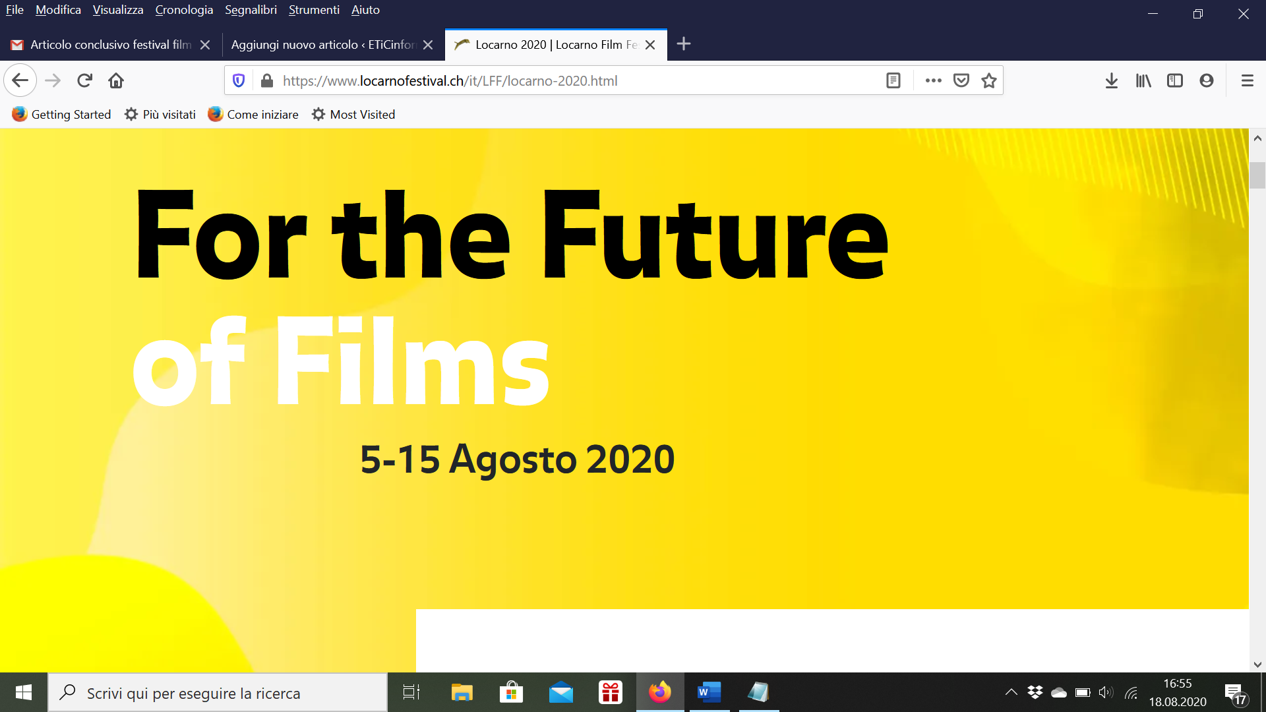1266x712 pixels.
Task: Open Task View on taskbar
Action: 411,692
